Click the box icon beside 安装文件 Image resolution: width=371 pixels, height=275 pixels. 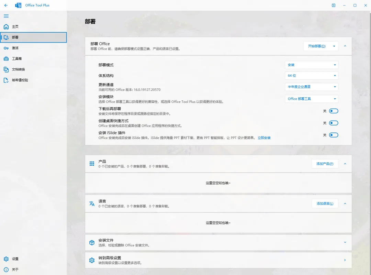[x=92, y=243]
